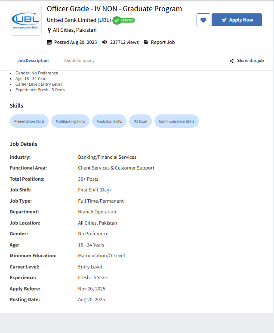Select the Presentation Skills tag
The height and width of the screenshot is (333, 274).
[x=29, y=121]
